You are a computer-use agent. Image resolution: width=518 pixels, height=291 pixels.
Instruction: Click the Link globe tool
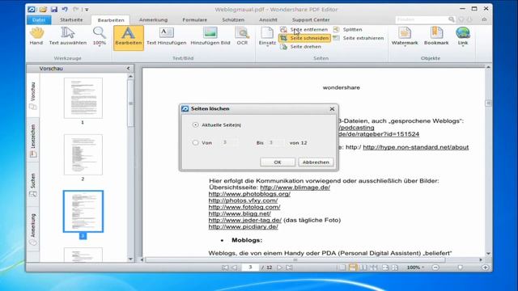[463, 36]
